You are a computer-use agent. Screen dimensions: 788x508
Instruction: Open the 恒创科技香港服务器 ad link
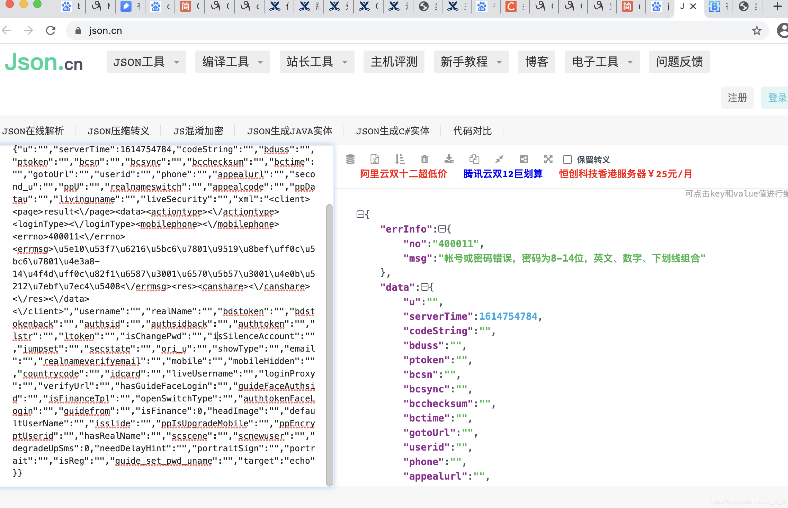(x=626, y=174)
